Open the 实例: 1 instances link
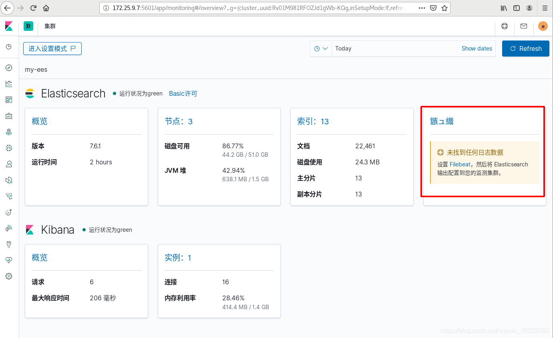This screenshot has height=338, width=553. 178,258
